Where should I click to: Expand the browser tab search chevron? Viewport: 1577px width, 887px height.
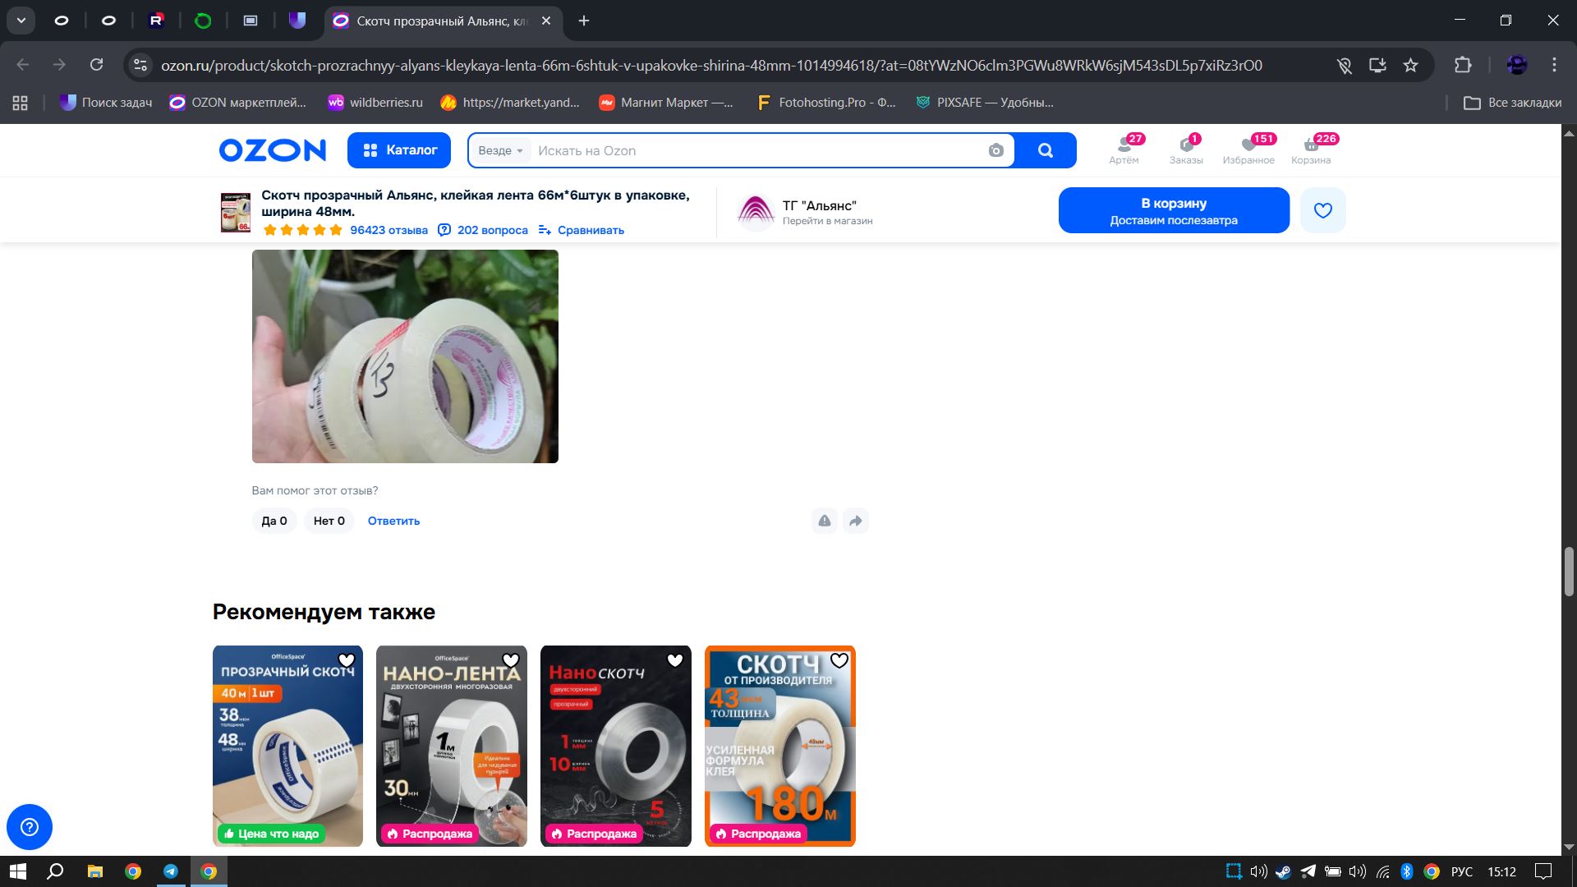[x=21, y=21]
